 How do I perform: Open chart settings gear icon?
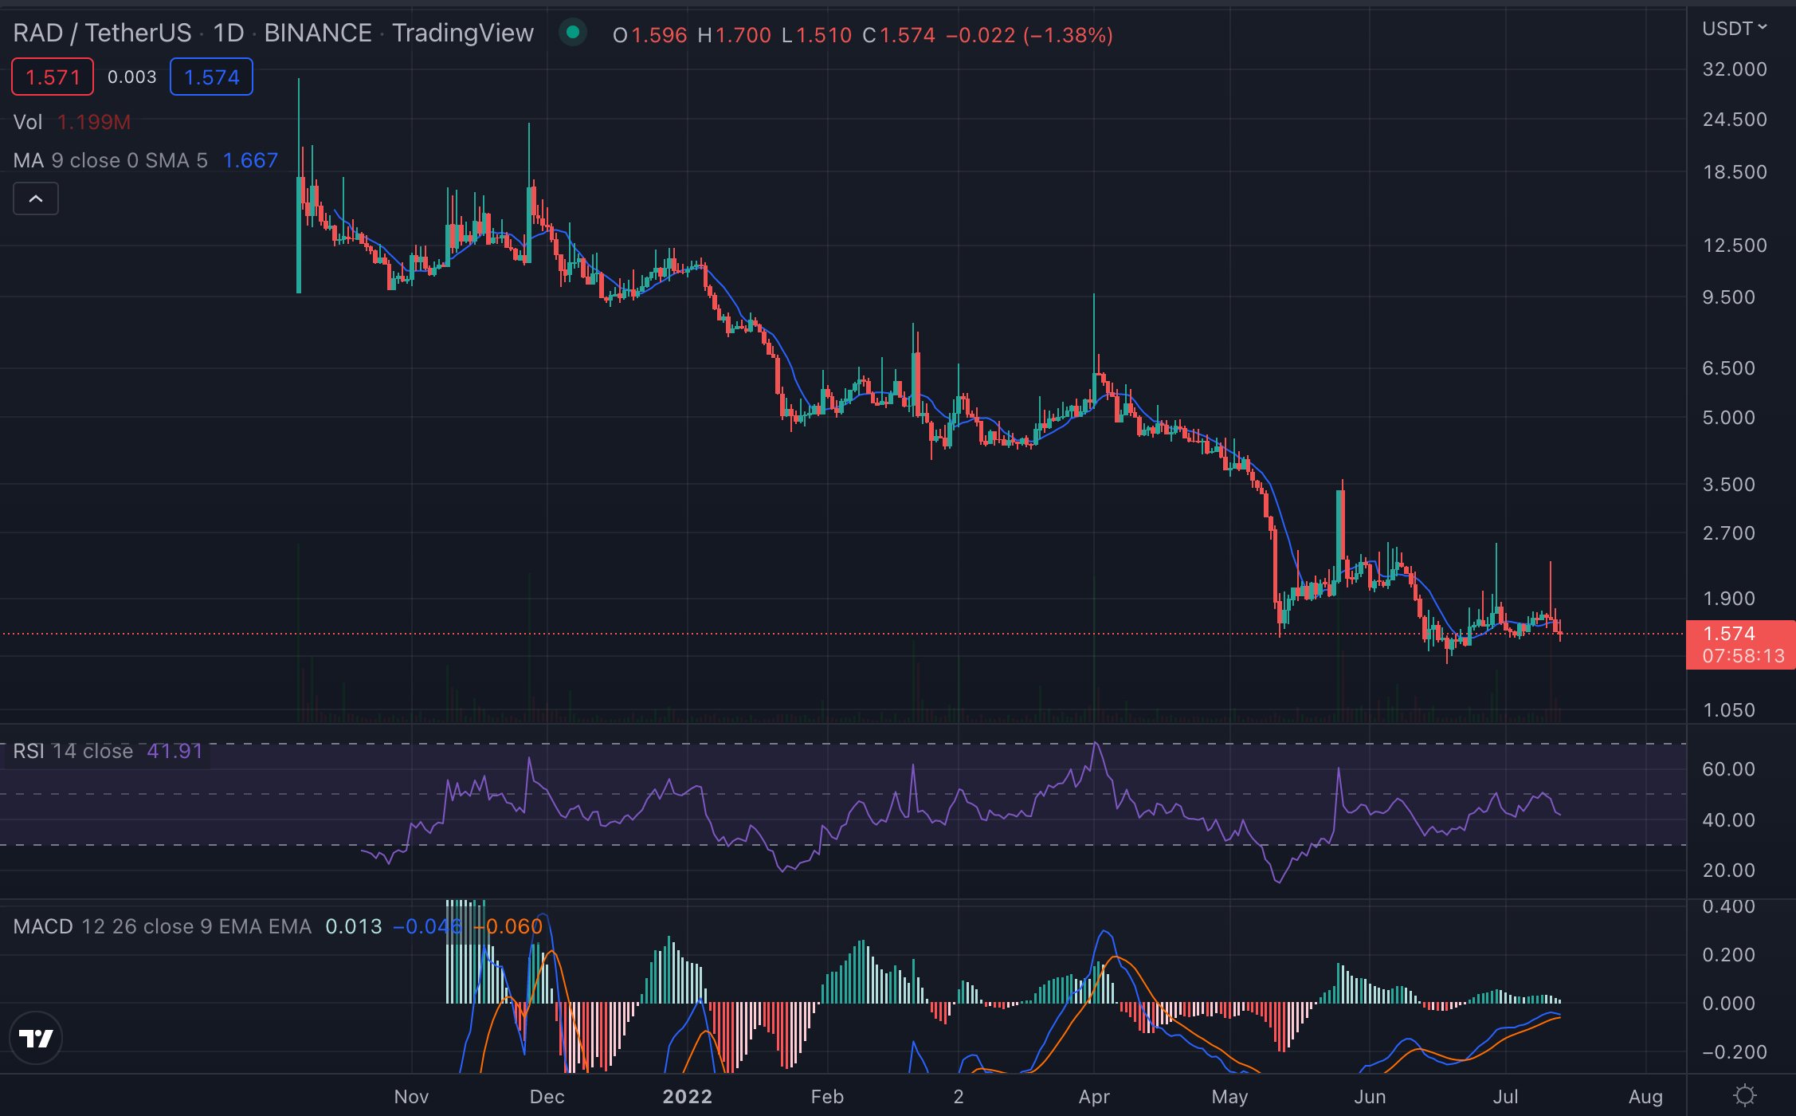[1745, 1095]
